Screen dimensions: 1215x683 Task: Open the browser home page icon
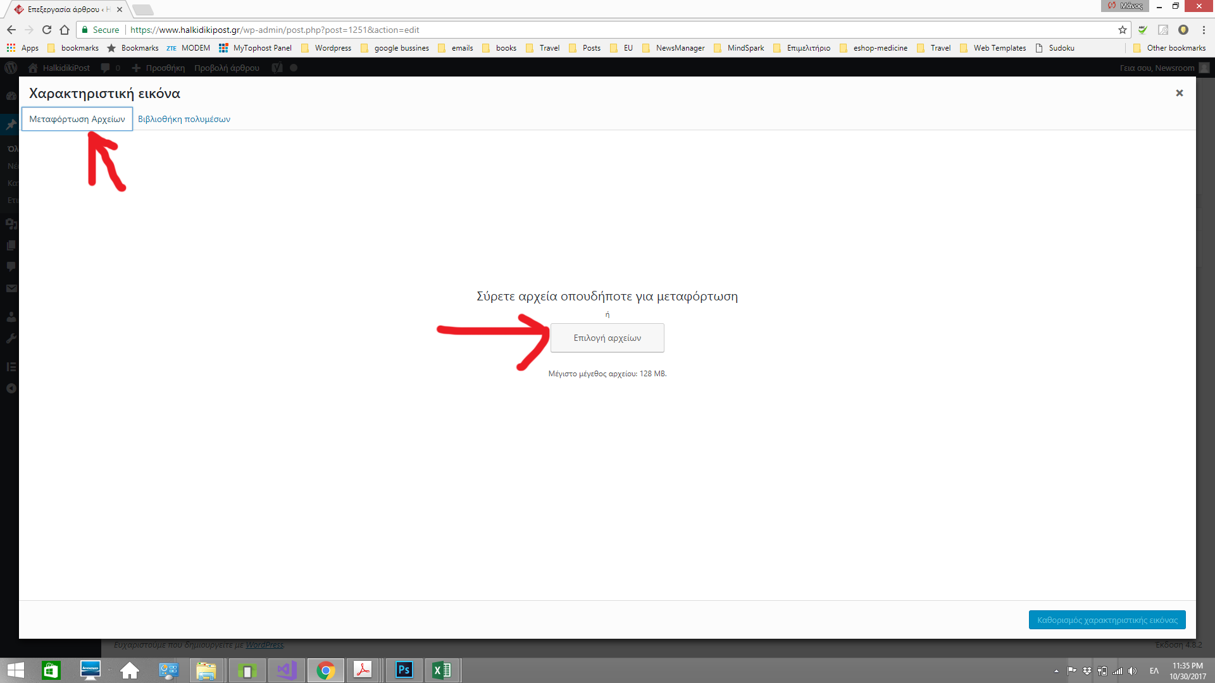65,30
